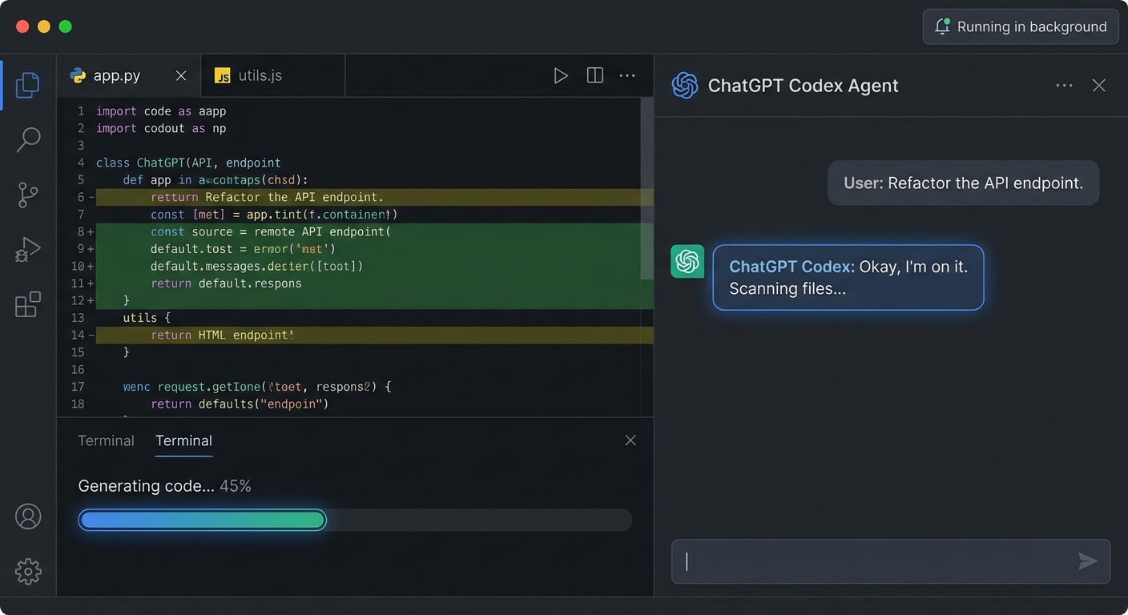1128x615 pixels.
Task: Click the 'Generating code... 45%' status text
Action: click(x=164, y=486)
